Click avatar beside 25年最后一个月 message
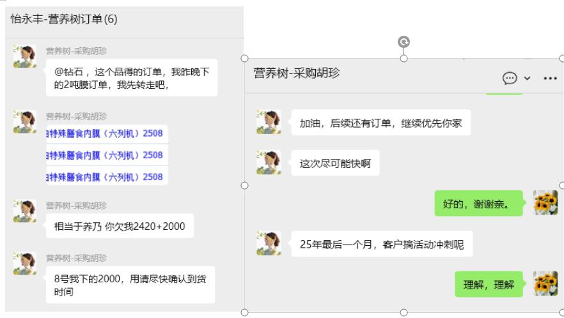 pyautogui.click(x=269, y=243)
